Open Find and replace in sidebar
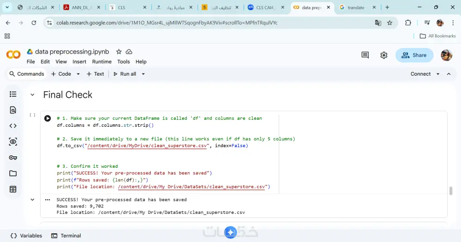The width and height of the screenshot is (461, 242). [x=13, y=110]
